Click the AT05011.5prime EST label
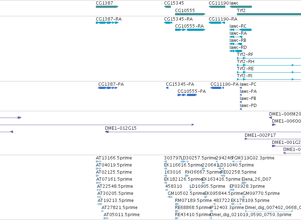 tap(122, 215)
